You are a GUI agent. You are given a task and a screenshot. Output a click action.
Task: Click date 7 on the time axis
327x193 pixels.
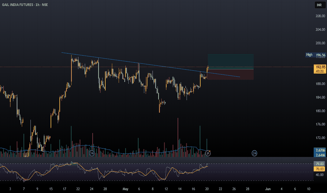(x=24, y=189)
